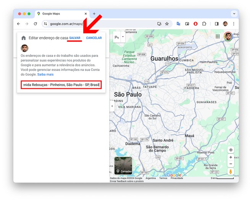Open the Saiba mais link

45,74
